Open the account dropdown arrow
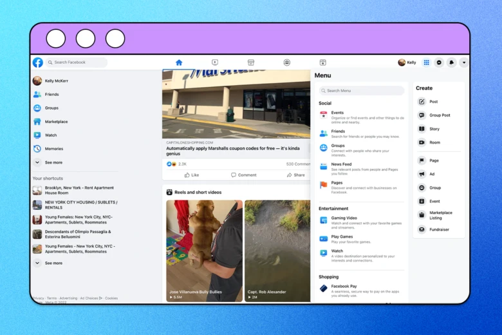This screenshot has width=502, height=335. point(464,62)
